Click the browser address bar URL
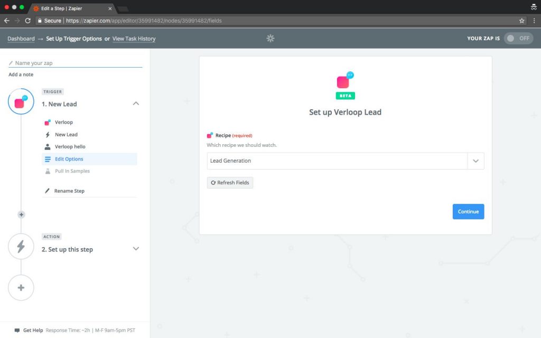The image size is (541, 338). (144, 21)
